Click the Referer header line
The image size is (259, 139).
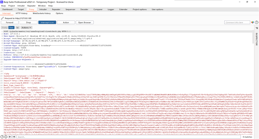(43, 55)
